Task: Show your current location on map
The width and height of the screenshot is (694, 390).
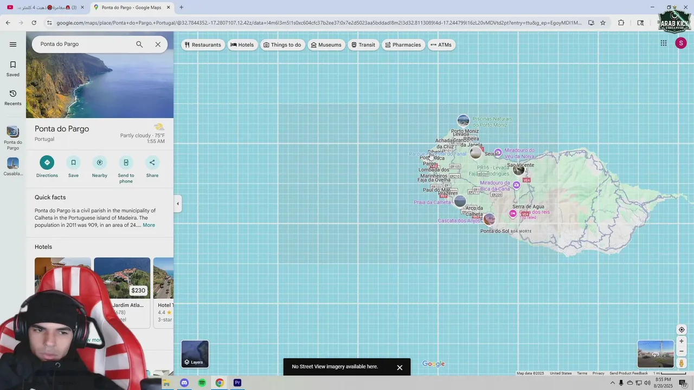Action: click(682, 330)
